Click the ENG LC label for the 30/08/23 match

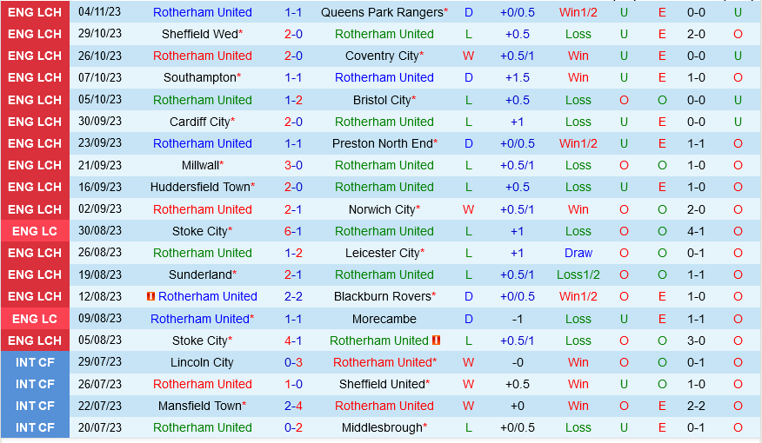tap(36, 231)
